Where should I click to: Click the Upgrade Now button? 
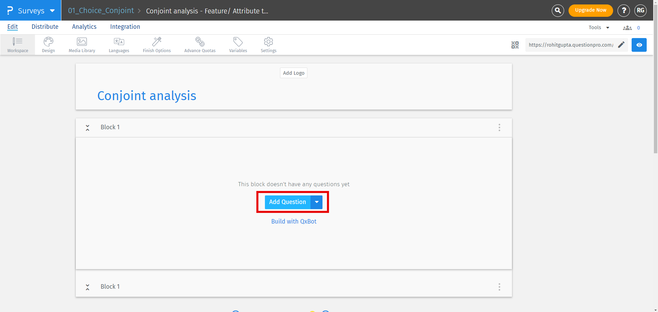click(x=590, y=10)
